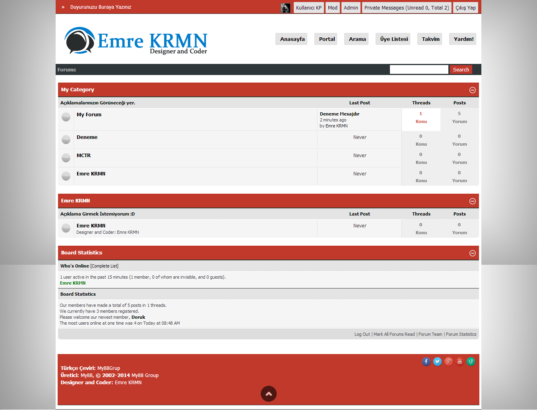Image resolution: width=537 pixels, height=410 pixels.
Task: Click the Search button
Action: 461,69
